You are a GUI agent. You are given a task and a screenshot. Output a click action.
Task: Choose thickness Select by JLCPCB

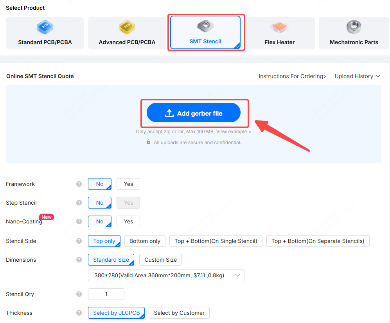pos(117,313)
